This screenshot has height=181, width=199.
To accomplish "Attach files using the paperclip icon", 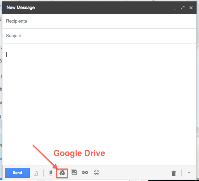I will [x=51, y=173].
